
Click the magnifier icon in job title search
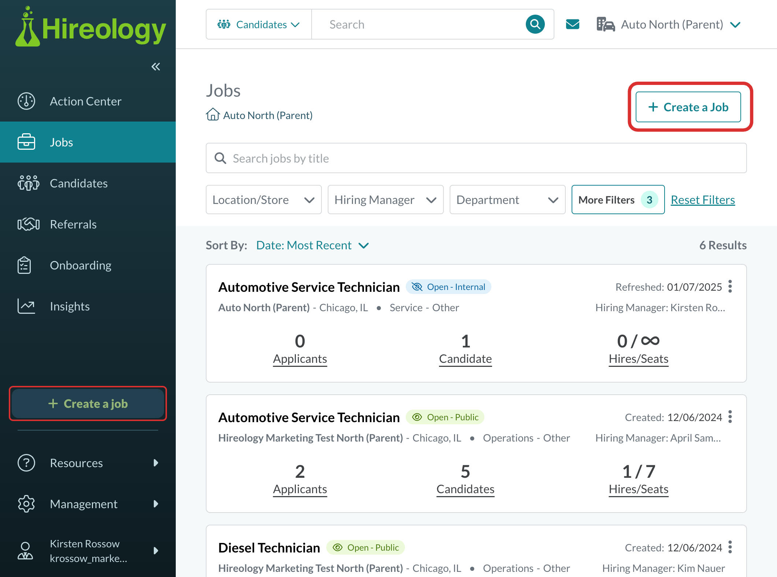(x=220, y=158)
